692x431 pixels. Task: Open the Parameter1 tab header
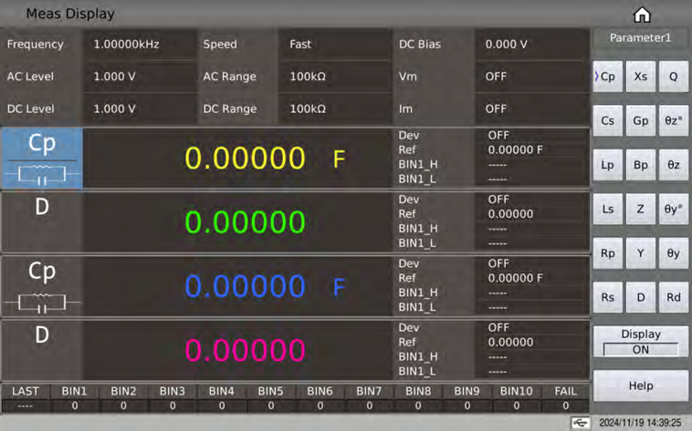pos(640,38)
